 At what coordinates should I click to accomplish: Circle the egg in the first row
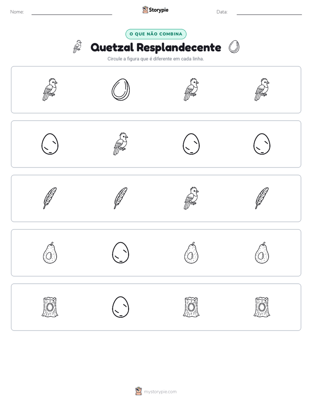tap(121, 90)
